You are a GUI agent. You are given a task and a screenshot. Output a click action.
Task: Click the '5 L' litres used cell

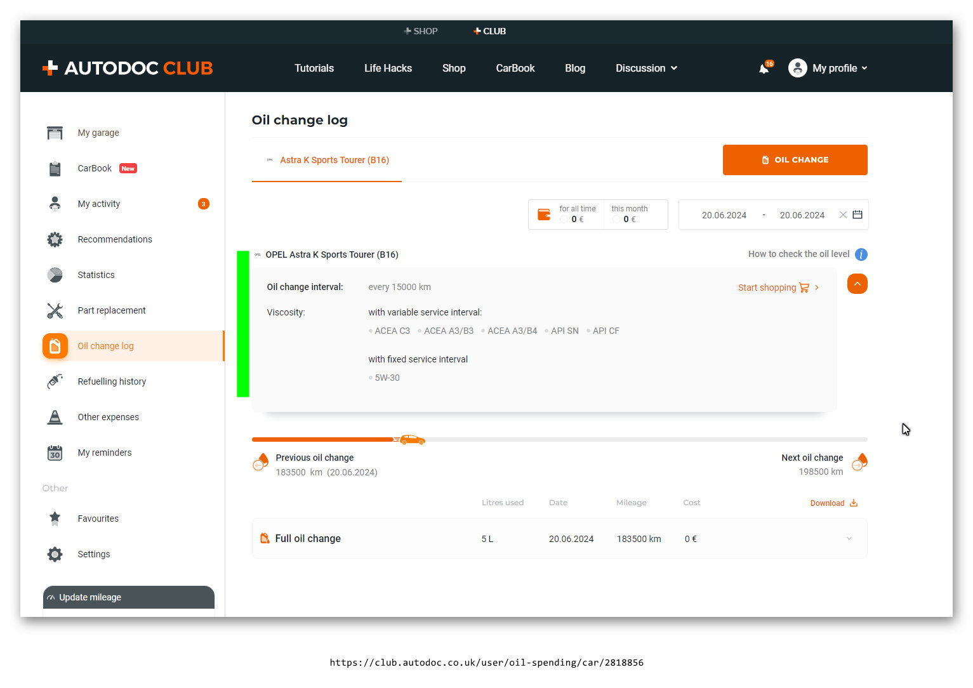(x=487, y=539)
